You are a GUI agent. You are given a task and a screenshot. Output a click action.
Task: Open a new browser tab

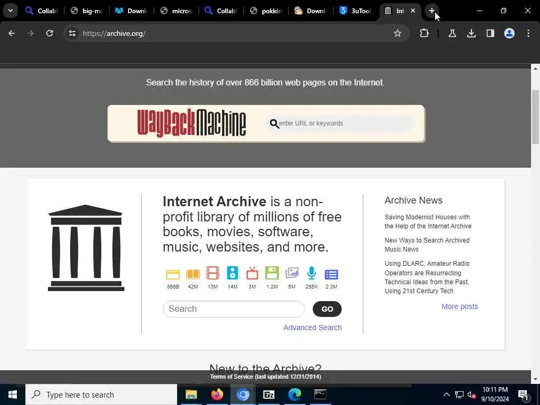coord(431,11)
